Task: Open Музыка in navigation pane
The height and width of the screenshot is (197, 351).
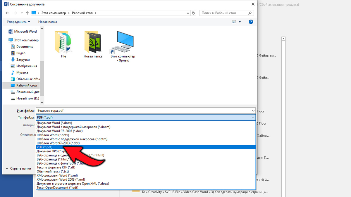Action: (x=19, y=72)
